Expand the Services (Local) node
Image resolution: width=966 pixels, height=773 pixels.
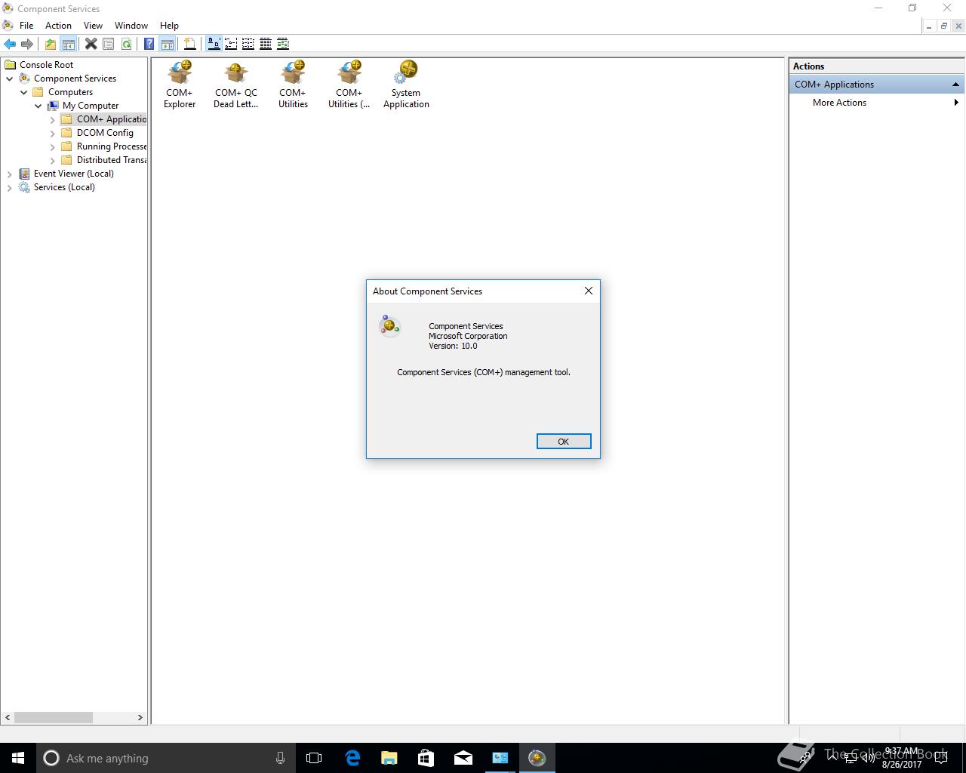click(10, 187)
